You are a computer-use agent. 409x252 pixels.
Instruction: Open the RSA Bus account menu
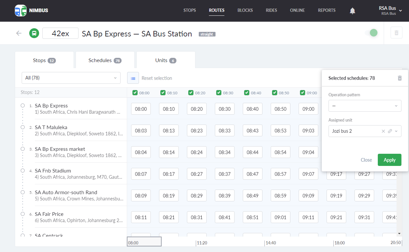click(390, 11)
